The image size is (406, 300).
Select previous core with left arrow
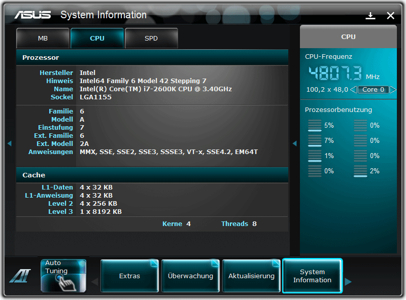[353, 90]
